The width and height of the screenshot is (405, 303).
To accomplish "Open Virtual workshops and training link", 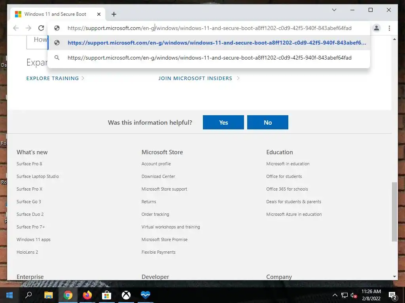I will tap(171, 227).
